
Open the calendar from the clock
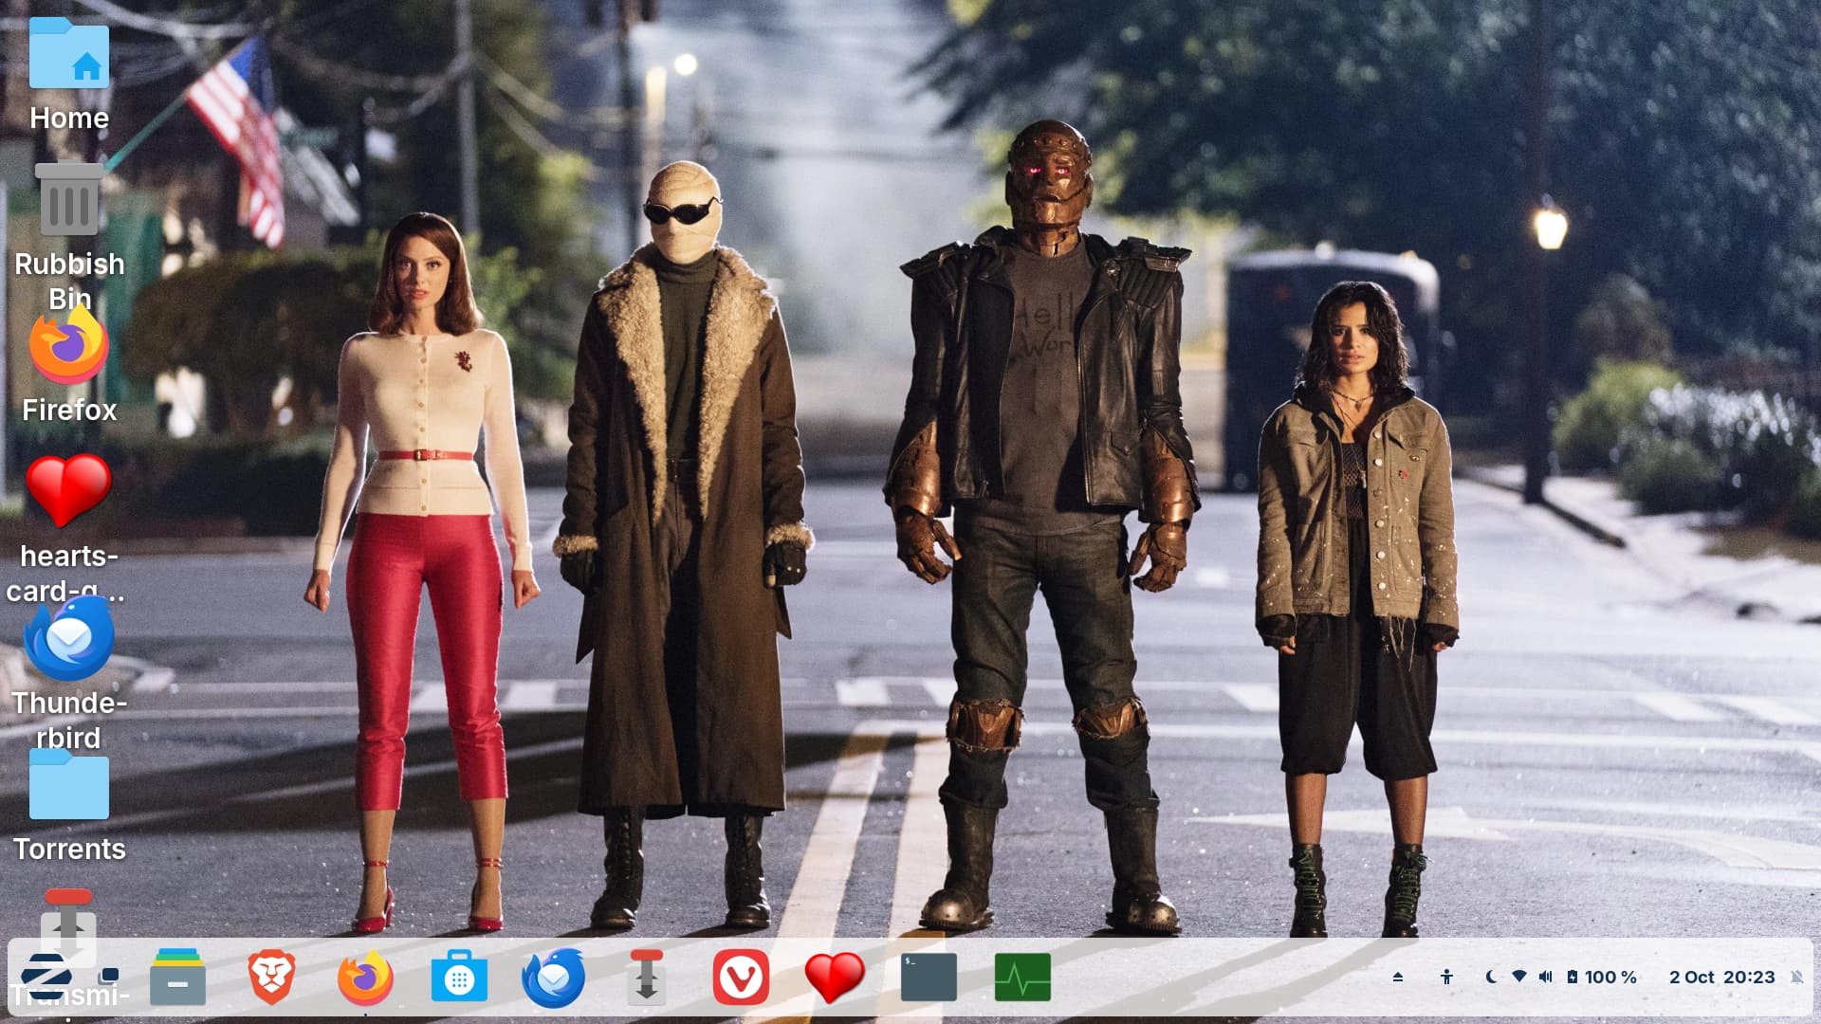point(1721,978)
